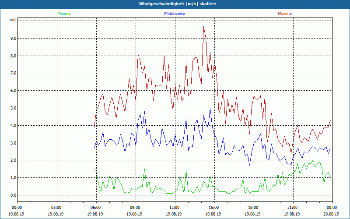Click the 06:00 time axis label

[x=95, y=208]
